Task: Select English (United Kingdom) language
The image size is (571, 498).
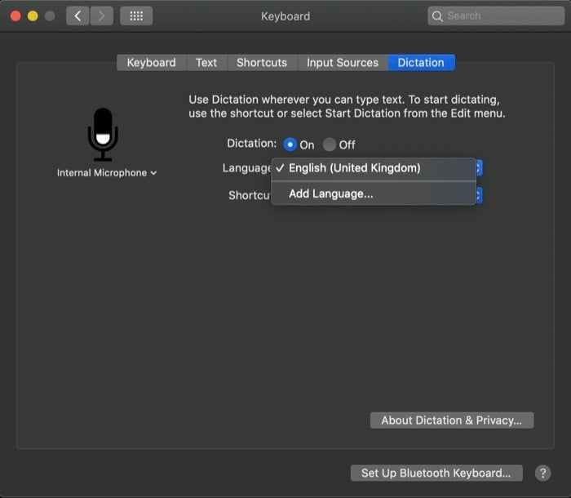Action: (x=374, y=168)
